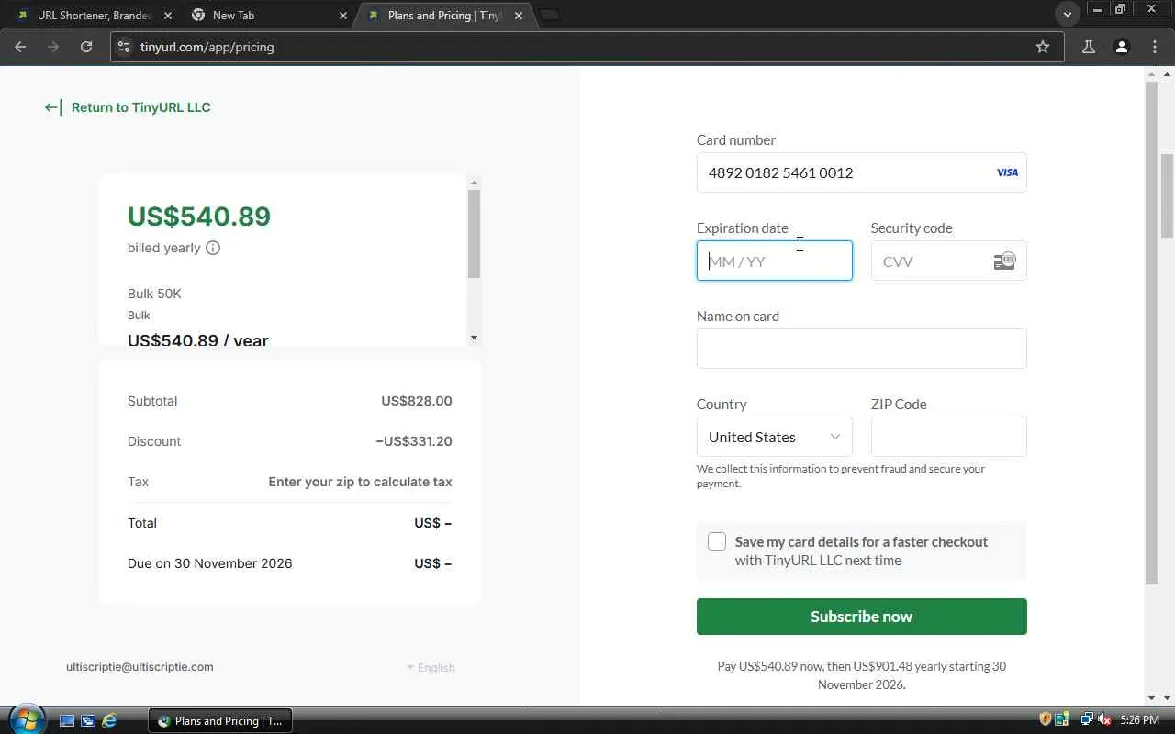Bookmark this page with the star icon
The image size is (1175, 734).
(x=1043, y=47)
